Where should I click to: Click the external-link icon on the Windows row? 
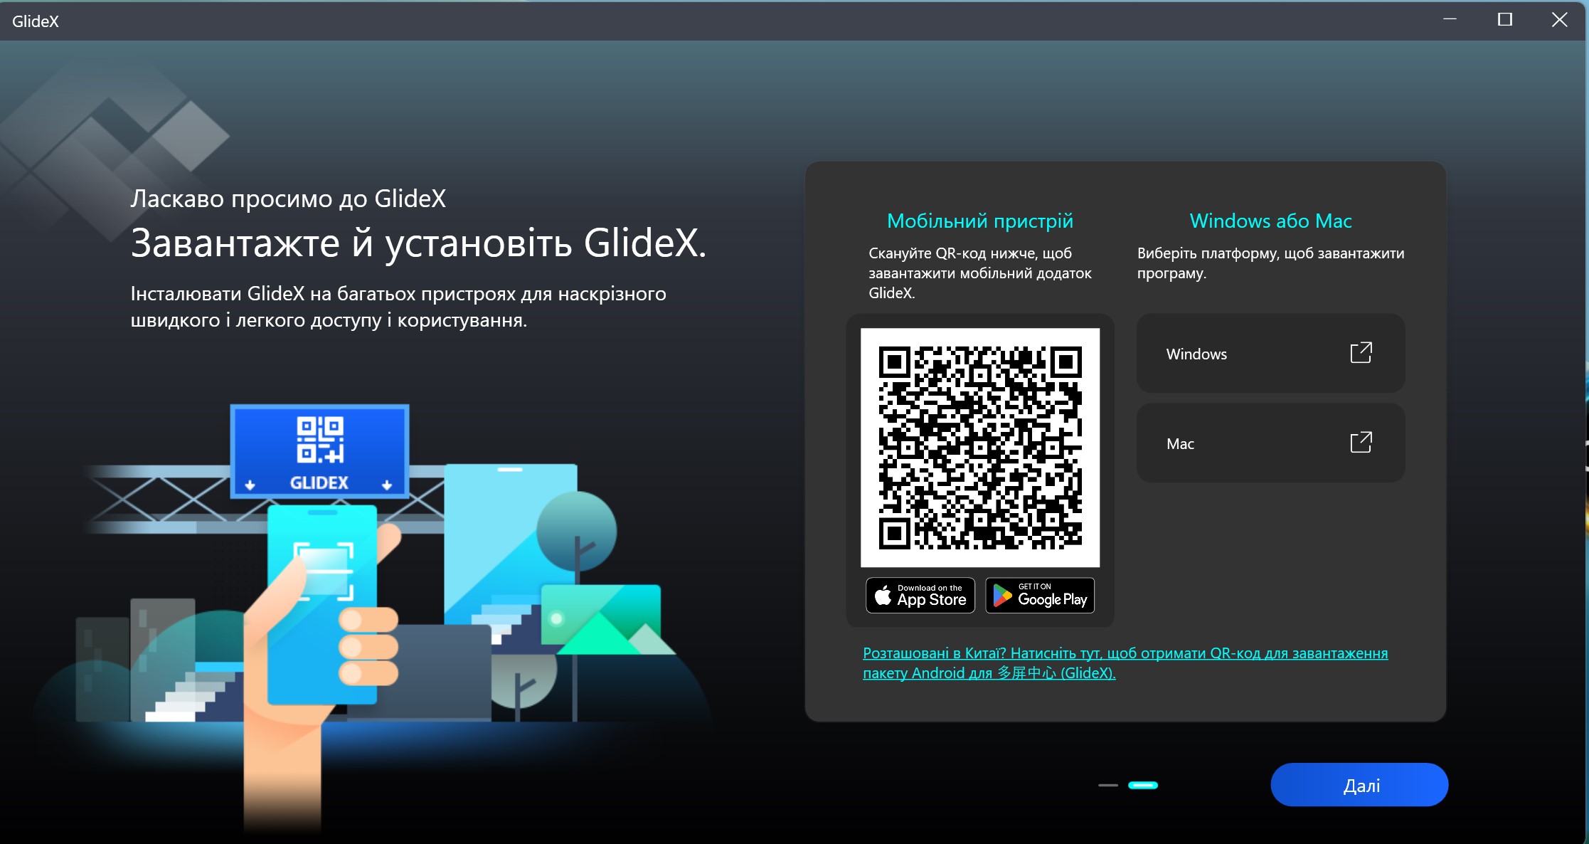coord(1361,353)
